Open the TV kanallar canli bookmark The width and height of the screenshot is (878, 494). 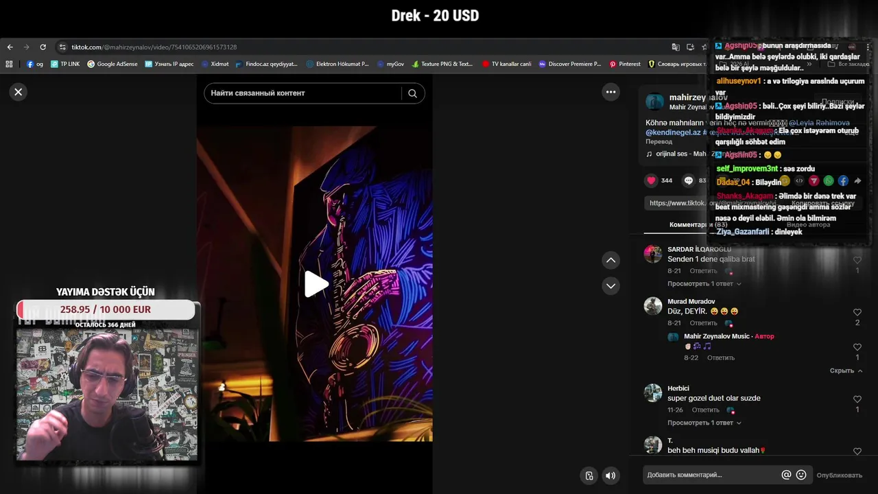pos(506,64)
